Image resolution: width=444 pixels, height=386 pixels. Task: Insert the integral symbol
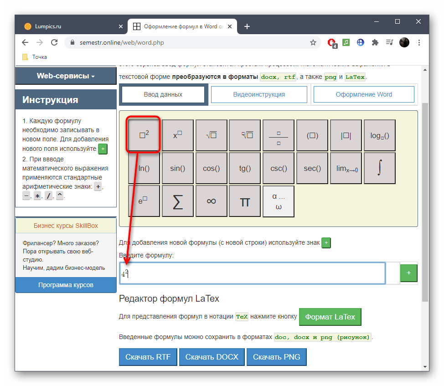tap(379, 168)
